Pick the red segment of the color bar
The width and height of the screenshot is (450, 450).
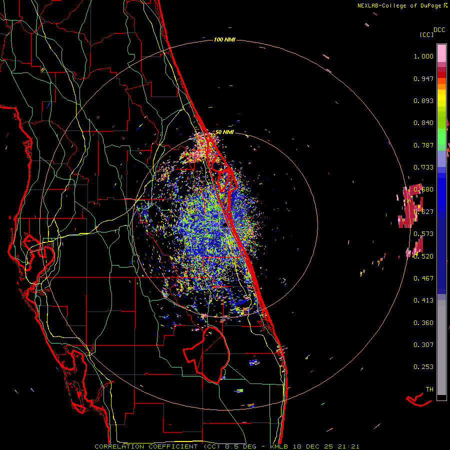pos(441,74)
